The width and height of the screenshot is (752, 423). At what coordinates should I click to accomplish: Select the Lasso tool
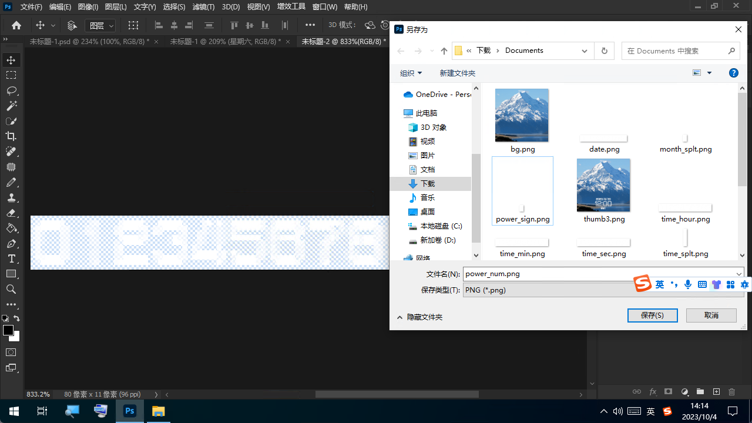click(11, 90)
